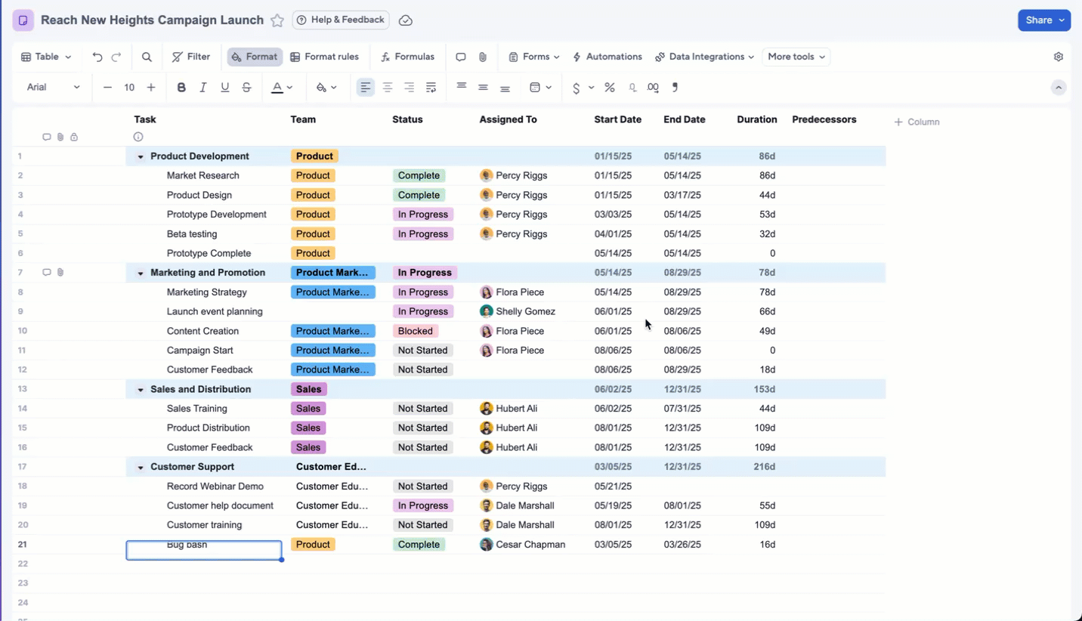The height and width of the screenshot is (621, 1082).
Task: Apply currency format dollar icon
Action: pyautogui.click(x=577, y=88)
